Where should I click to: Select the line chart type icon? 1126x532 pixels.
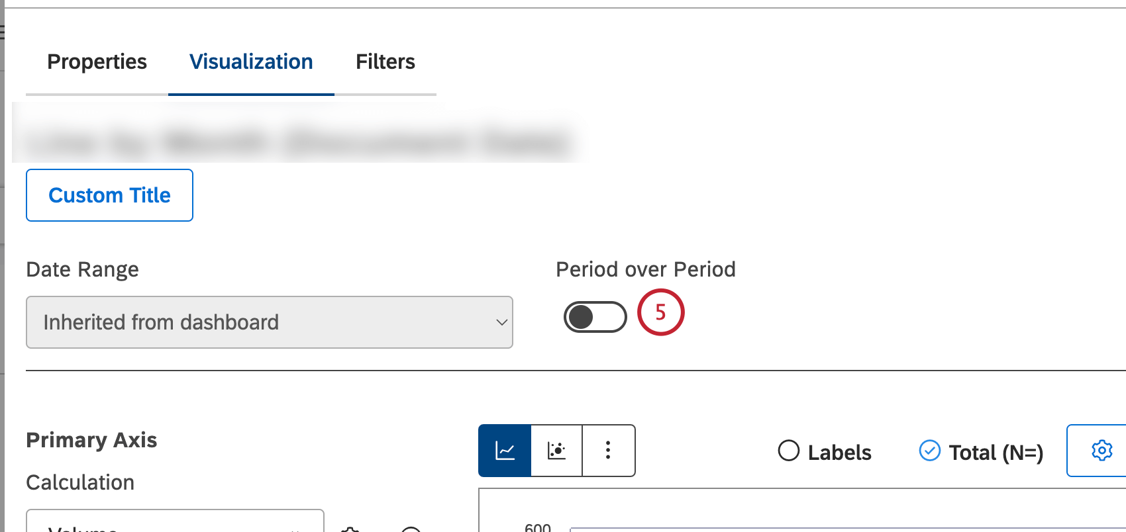tap(505, 450)
